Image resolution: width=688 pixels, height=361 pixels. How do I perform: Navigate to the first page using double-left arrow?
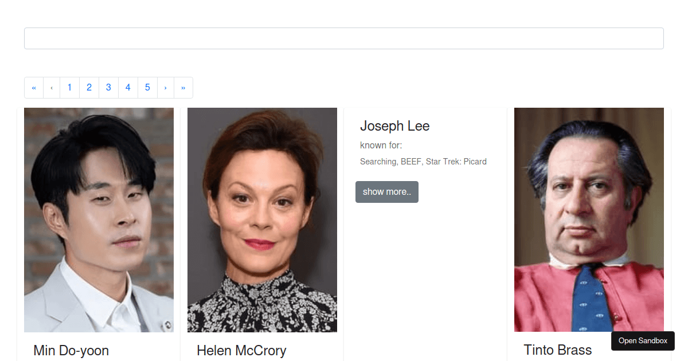point(33,87)
